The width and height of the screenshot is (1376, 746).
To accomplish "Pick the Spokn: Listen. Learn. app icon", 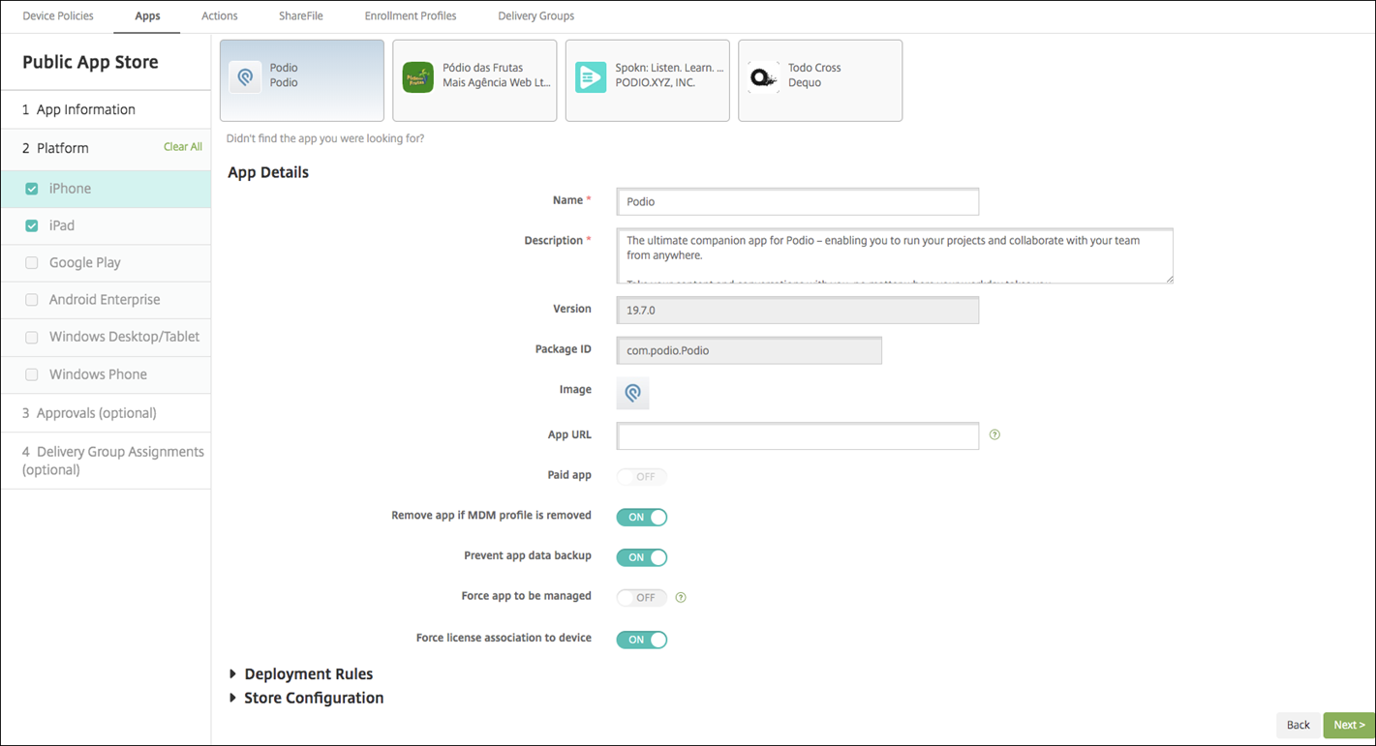I will [x=591, y=76].
